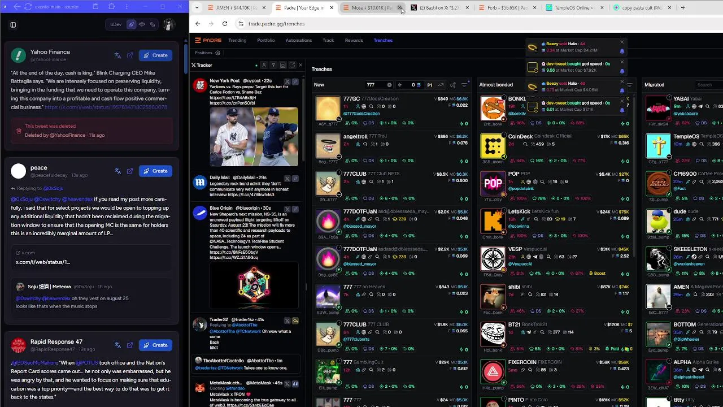Open angeltroll token thumbnail
The image size is (723, 407).
click(x=328, y=146)
